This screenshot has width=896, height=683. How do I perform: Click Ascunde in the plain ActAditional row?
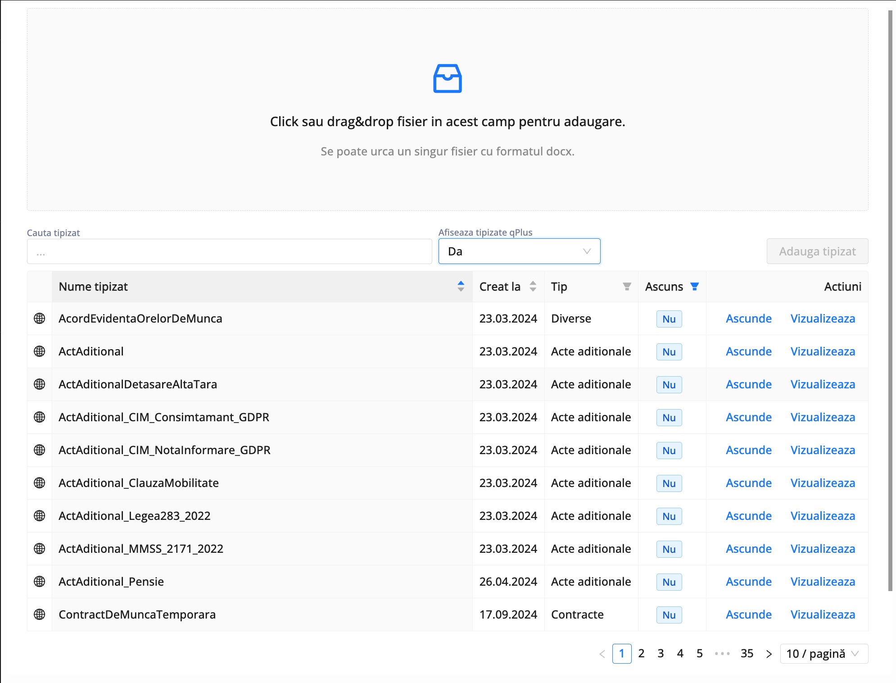point(748,351)
